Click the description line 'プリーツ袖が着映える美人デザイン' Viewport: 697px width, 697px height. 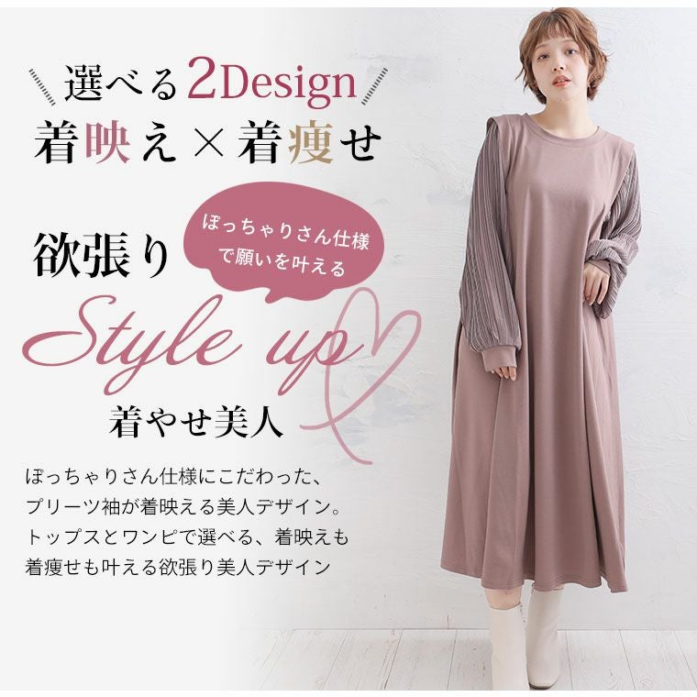[x=183, y=507]
